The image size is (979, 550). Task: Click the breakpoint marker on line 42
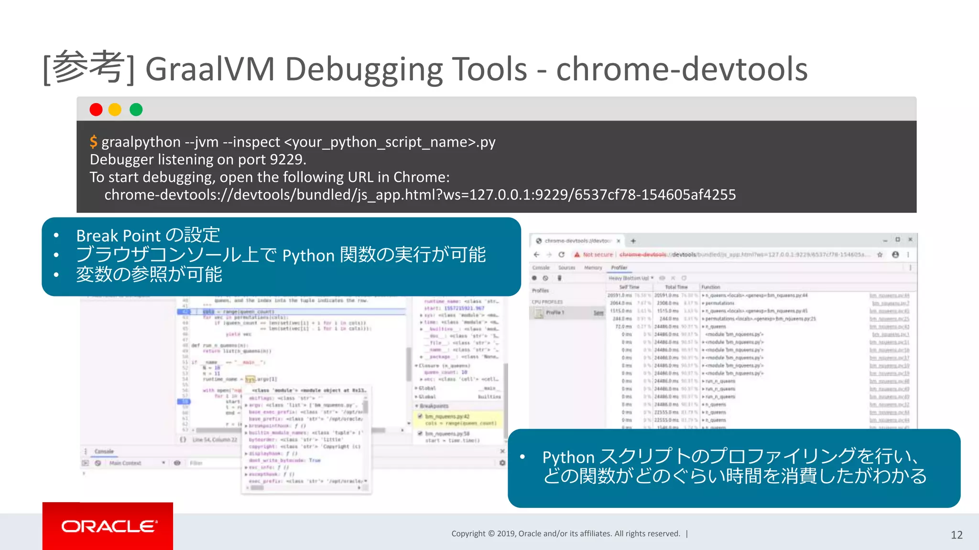(x=184, y=312)
